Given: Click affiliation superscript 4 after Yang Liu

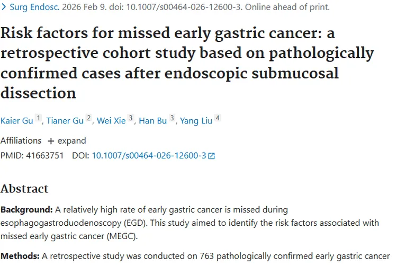Looking at the screenshot, I should point(218,118).
